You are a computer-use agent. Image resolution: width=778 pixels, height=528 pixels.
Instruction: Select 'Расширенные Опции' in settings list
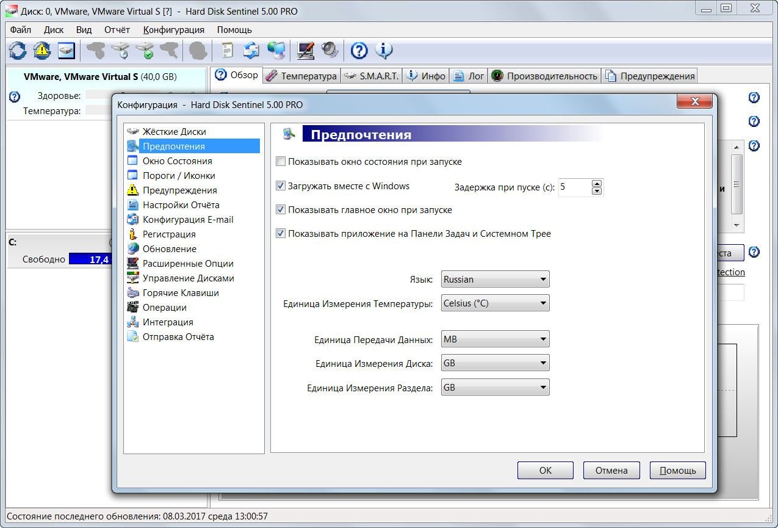click(x=188, y=264)
